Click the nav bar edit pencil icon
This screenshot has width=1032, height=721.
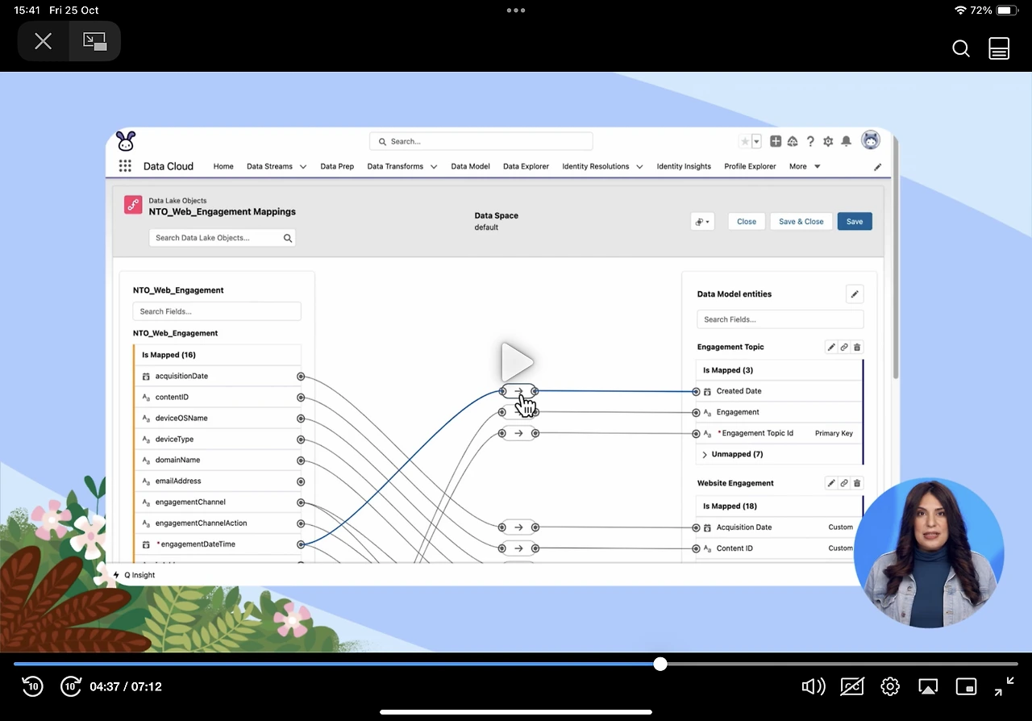click(878, 167)
